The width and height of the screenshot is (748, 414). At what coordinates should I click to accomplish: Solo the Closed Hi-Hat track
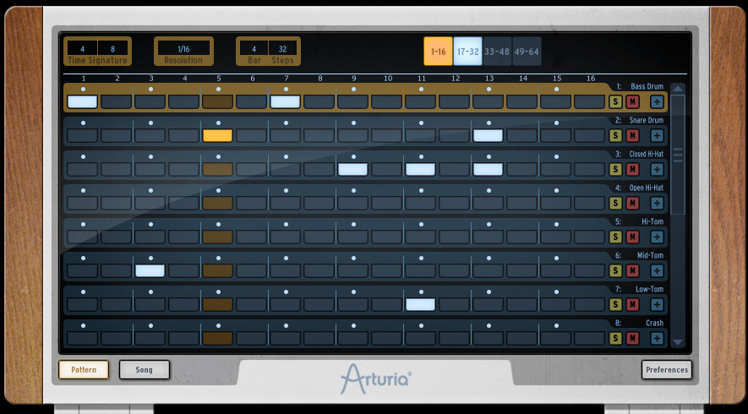click(x=615, y=170)
